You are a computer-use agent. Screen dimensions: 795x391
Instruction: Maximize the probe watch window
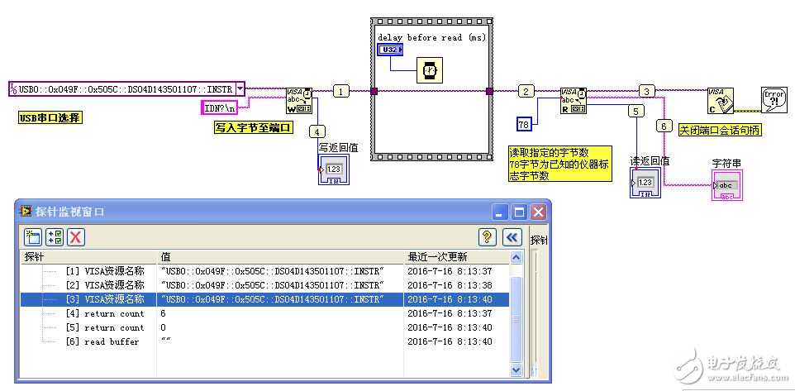pos(519,212)
